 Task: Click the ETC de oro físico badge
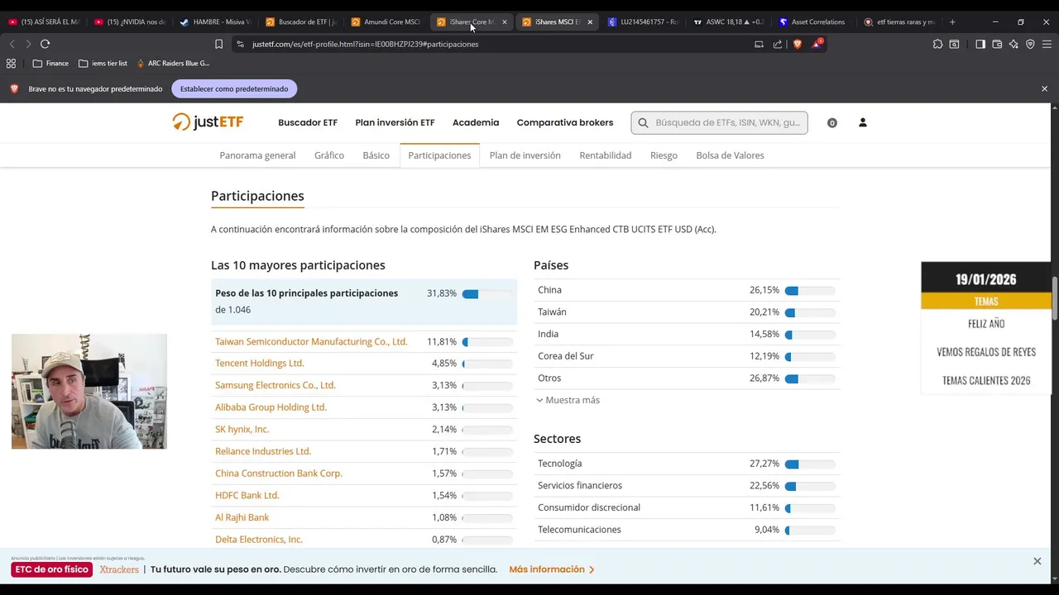pos(51,569)
